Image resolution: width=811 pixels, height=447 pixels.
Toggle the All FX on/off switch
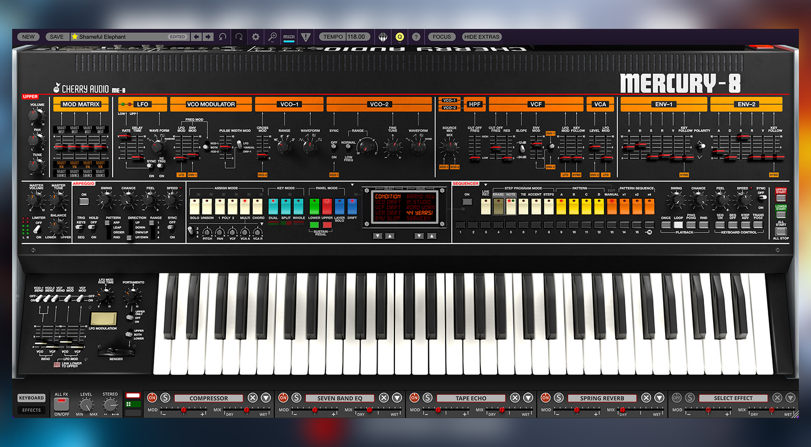point(62,404)
